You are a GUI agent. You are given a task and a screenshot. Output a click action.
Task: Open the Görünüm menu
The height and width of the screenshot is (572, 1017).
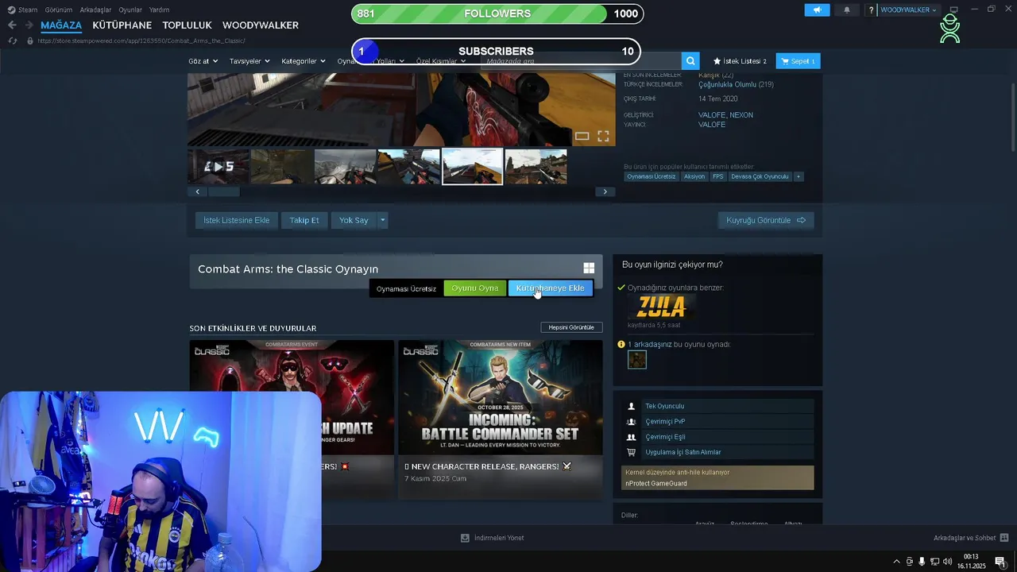(x=59, y=10)
